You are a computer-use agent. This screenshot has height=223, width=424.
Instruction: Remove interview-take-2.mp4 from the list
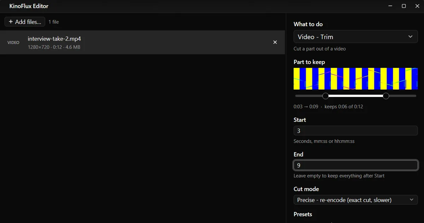[x=275, y=42]
